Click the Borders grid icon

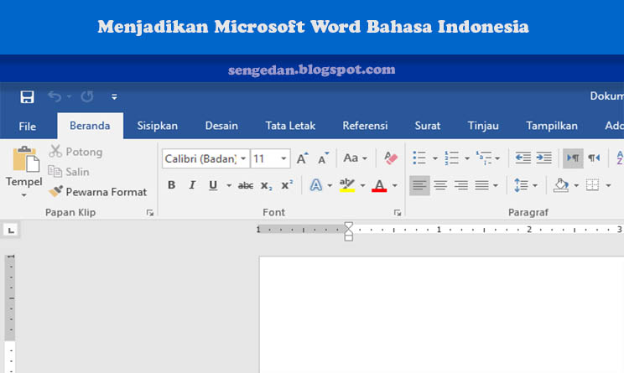[x=592, y=185]
